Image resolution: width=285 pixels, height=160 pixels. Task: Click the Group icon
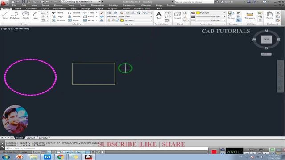pyautogui.click(x=231, y=15)
